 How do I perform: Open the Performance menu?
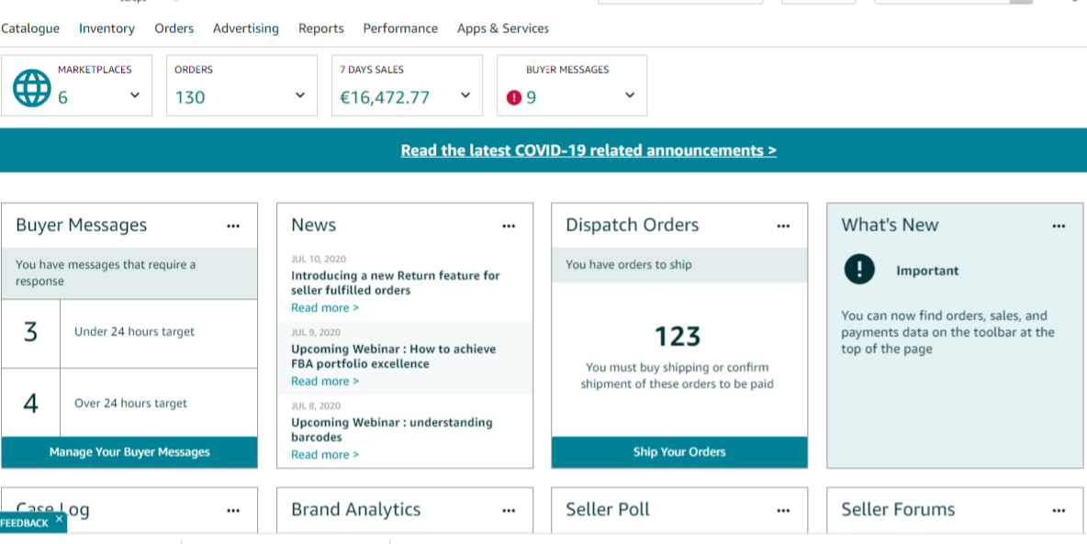[400, 28]
